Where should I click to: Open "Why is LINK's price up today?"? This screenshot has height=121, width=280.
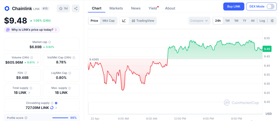click(x=32, y=30)
